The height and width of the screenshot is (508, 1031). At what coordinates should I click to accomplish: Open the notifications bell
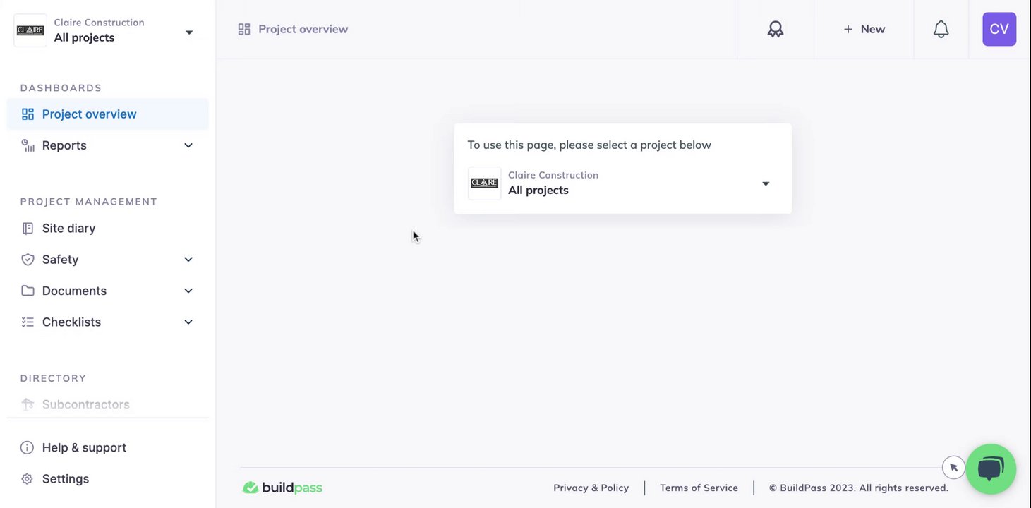click(x=941, y=29)
